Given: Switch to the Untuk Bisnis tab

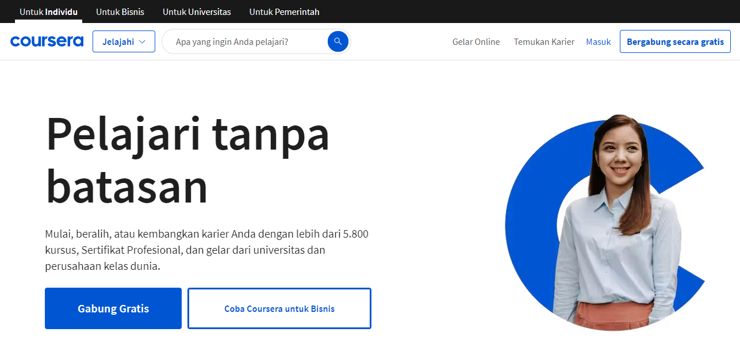Looking at the screenshot, I should coord(120,12).
